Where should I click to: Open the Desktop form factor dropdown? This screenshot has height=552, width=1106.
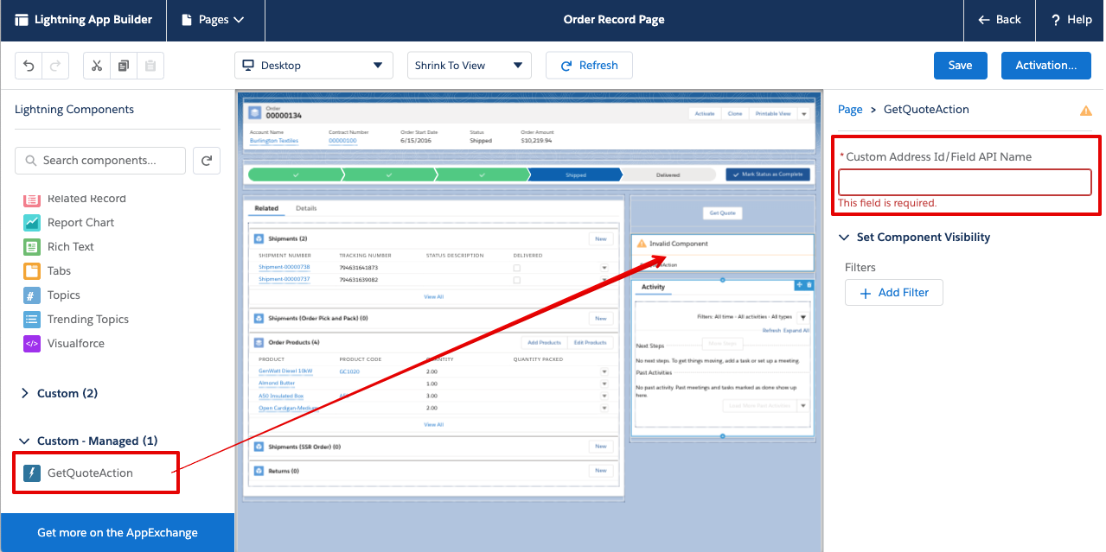pos(313,66)
